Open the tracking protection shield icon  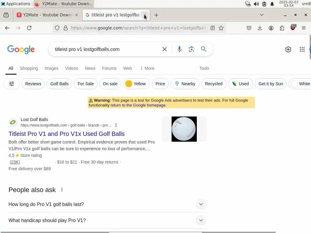click(57, 28)
